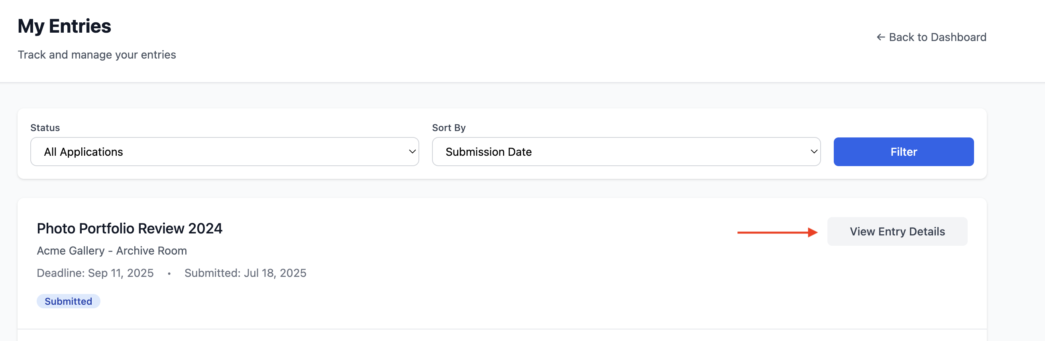The image size is (1045, 341).
Task: Click the divider line below the Submitted badge
Action: [x=502, y=329]
